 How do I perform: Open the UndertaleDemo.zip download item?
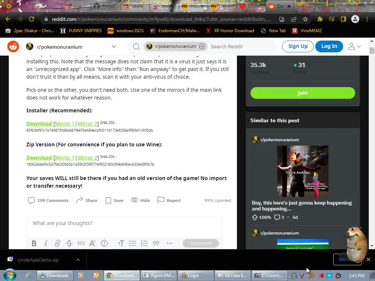coord(38,260)
